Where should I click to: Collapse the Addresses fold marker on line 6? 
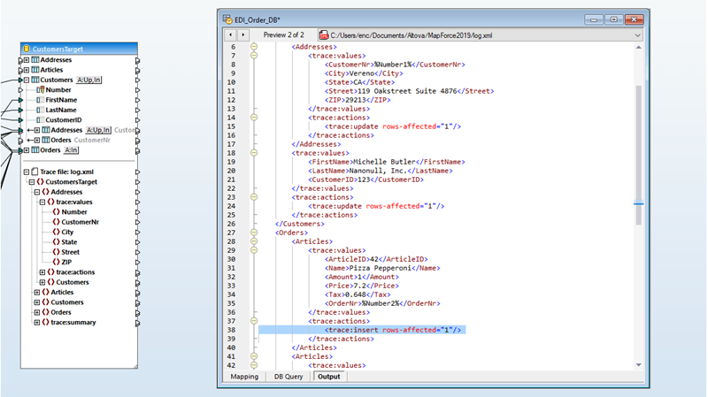click(253, 45)
